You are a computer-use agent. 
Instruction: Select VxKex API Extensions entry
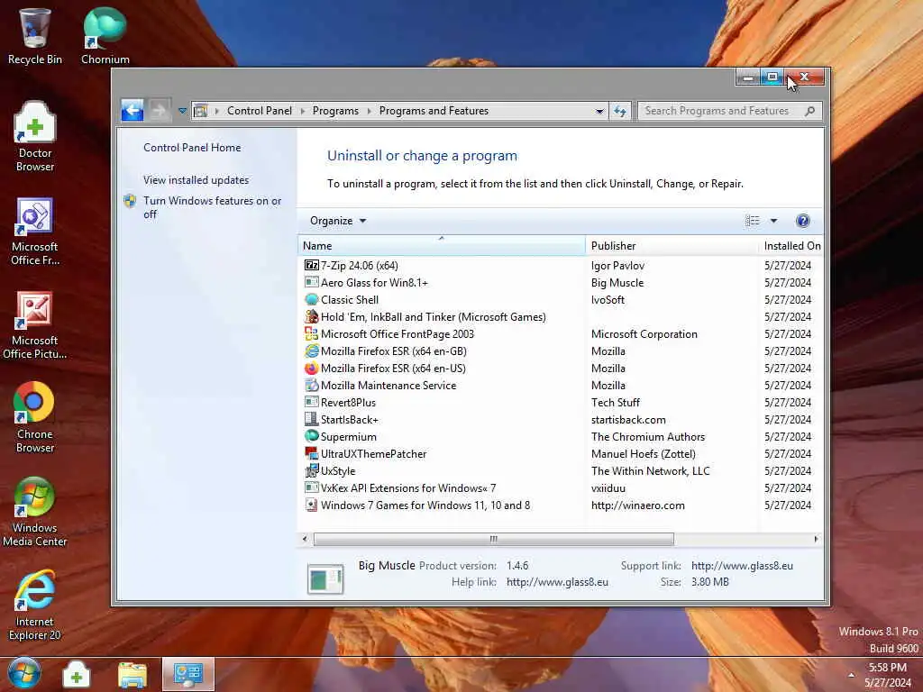[561, 487]
